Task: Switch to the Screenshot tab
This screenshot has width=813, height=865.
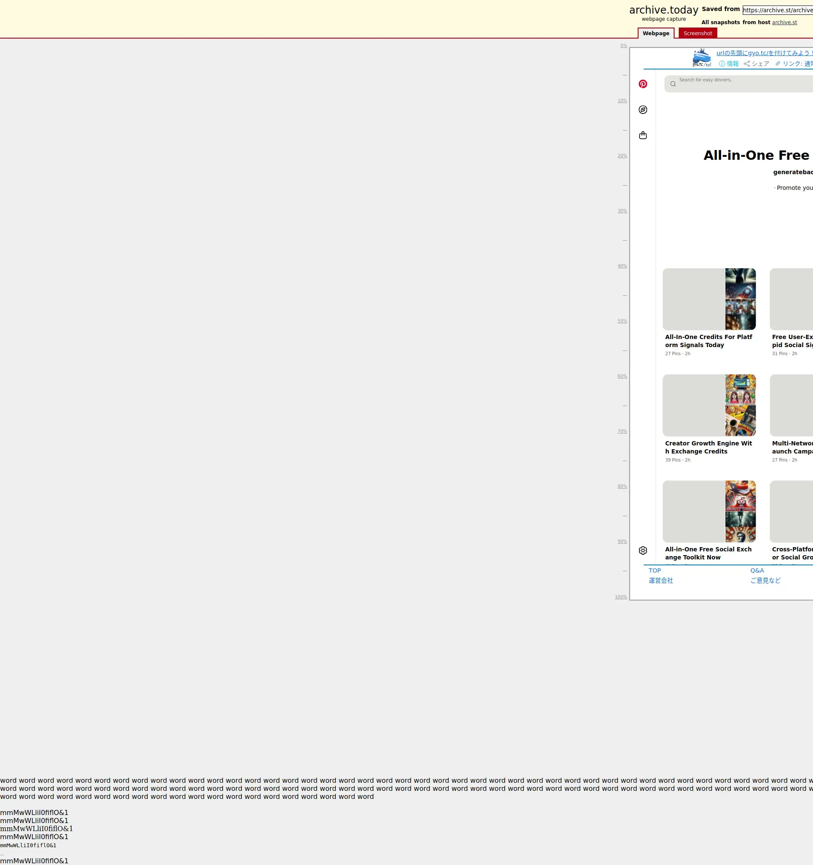Action: click(x=697, y=33)
